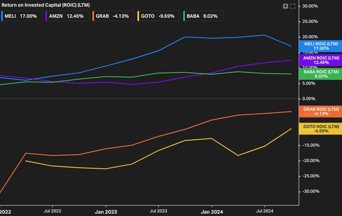Click the AMZN ROIC (LTM) axis label

[320, 60]
